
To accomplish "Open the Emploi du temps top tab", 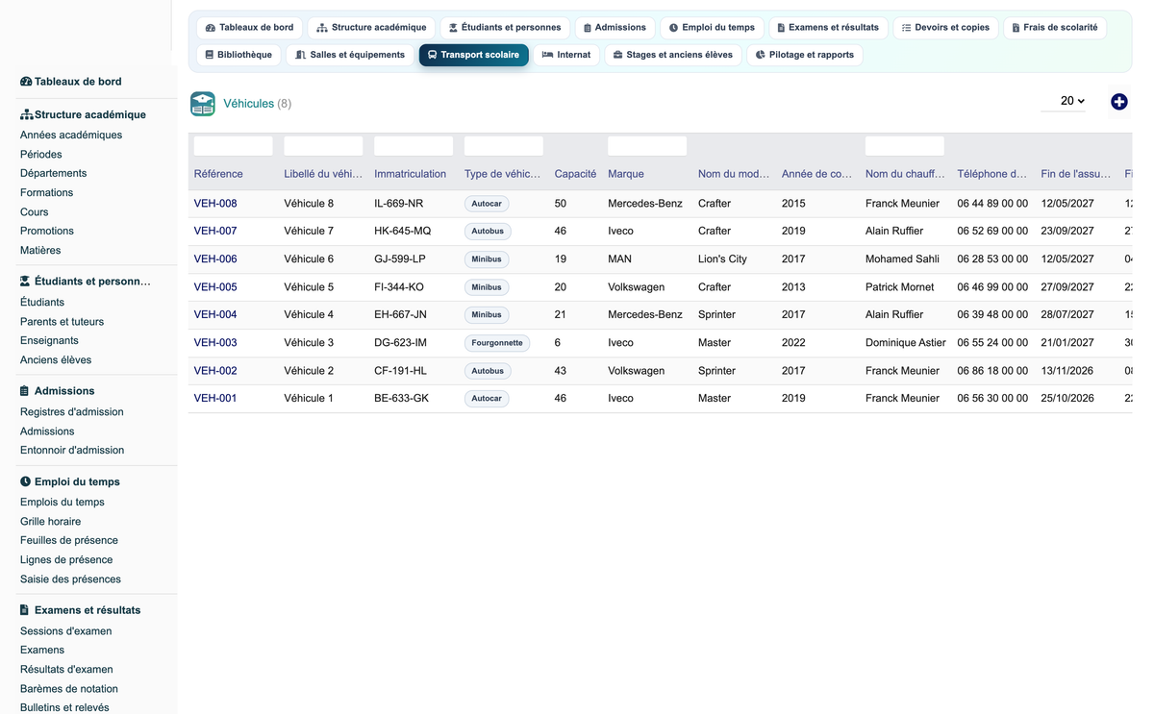I will (x=712, y=28).
